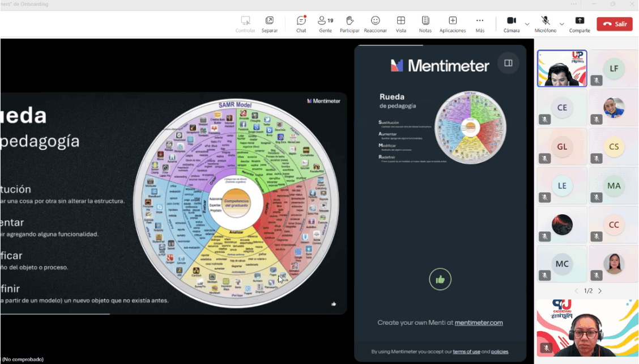Click the Separar pop-out icon

[269, 24]
